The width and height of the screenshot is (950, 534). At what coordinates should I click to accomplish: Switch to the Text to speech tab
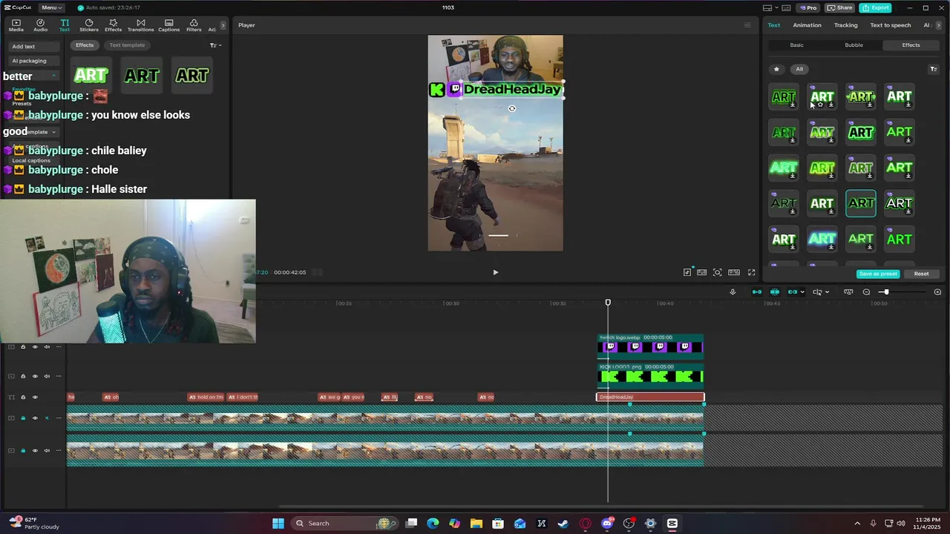point(890,25)
